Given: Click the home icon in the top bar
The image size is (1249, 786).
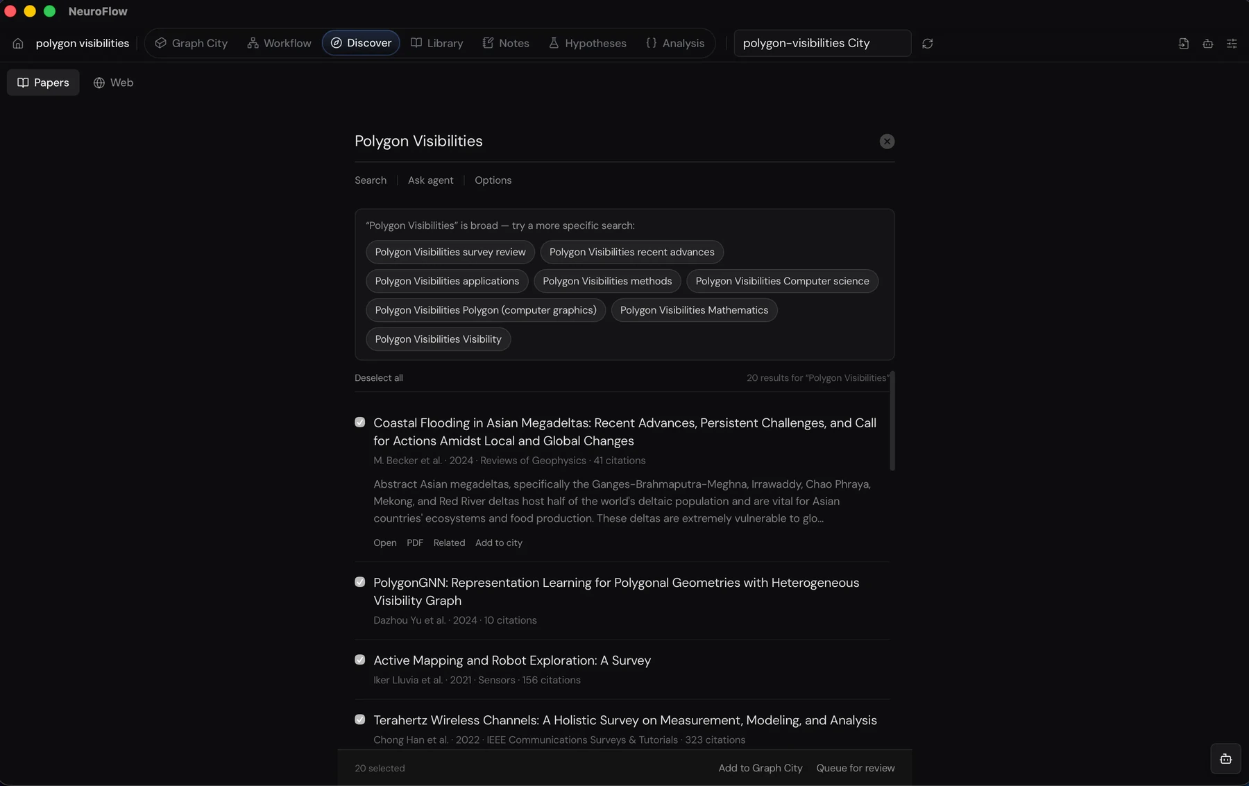Looking at the screenshot, I should pos(18,43).
